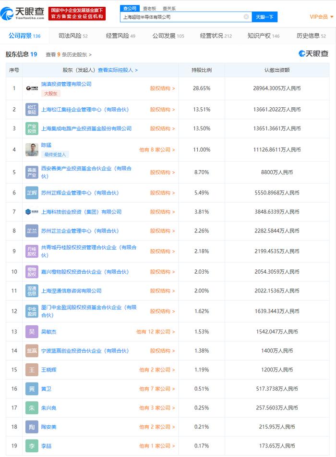Click the 王 avatar icon for 王晓晖

point(32,370)
